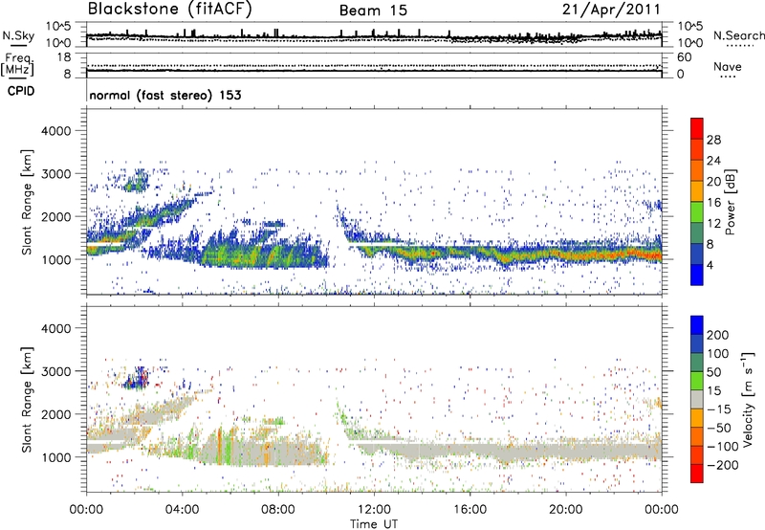765x530 pixels.
Task: Click the "3000" tick in the power panel
Action: [x=56, y=174]
